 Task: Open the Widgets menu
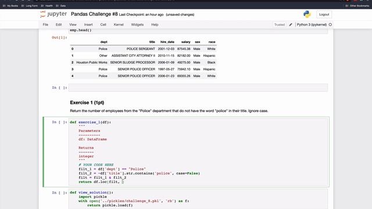coord(137,24)
